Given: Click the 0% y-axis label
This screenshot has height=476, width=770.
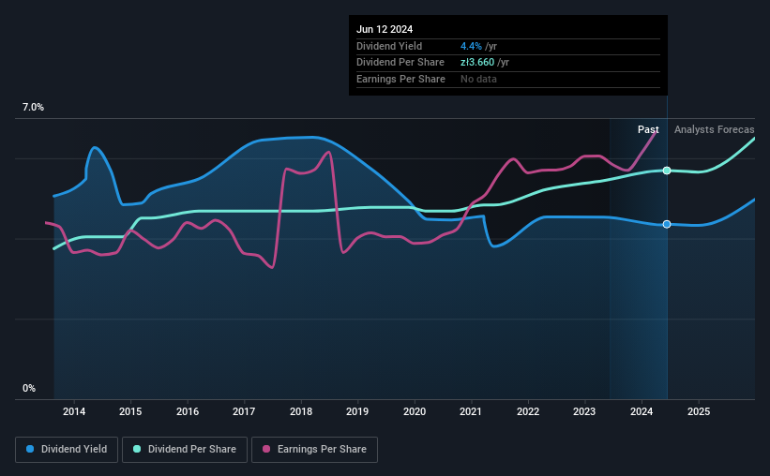Looking at the screenshot, I should point(29,388).
